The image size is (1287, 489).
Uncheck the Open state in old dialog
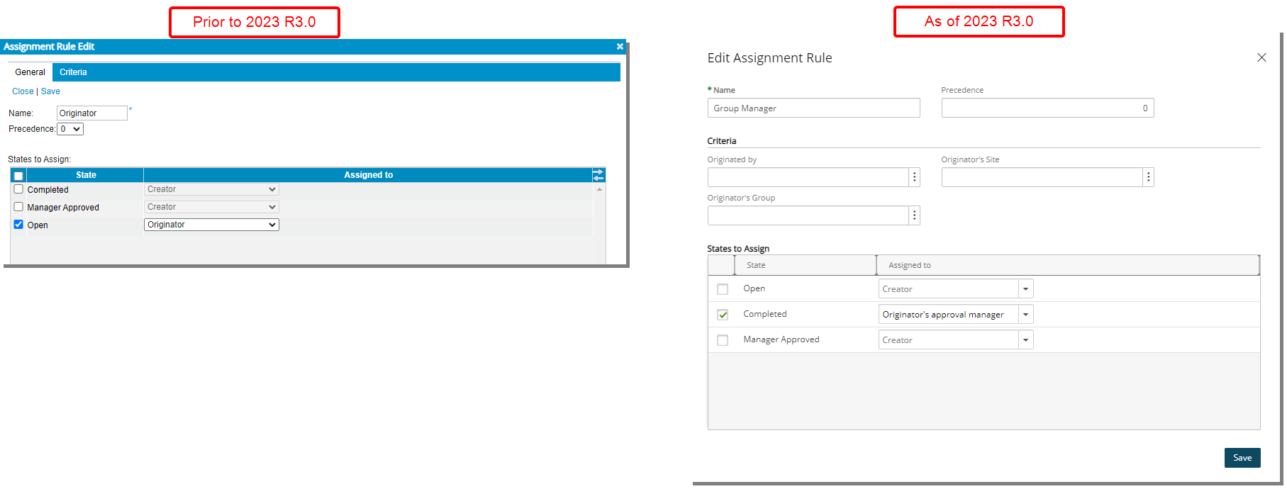(x=18, y=225)
